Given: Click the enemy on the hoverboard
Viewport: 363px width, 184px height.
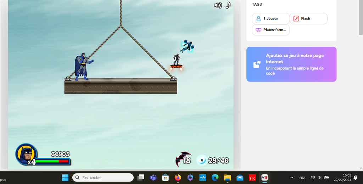Looking at the screenshot, I should coord(176,61).
